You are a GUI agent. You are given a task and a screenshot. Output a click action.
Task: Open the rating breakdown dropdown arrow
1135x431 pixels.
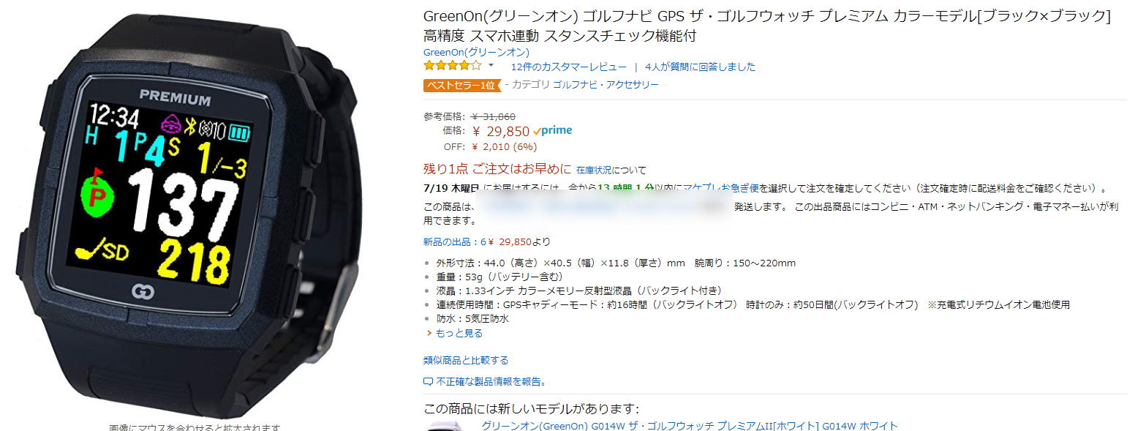[491, 66]
